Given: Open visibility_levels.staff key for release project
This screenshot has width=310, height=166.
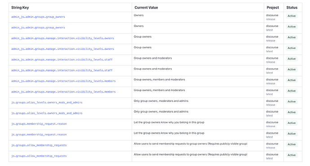Looking at the screenshot, I should coord(62,59).
